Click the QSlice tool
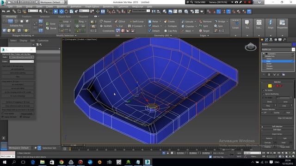Viewport: 296px width, 166px height. coord(120,22)
